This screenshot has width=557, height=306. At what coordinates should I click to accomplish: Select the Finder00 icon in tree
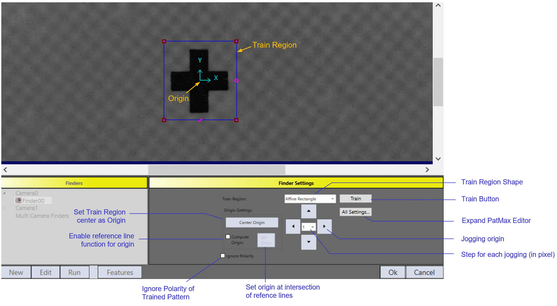18,201
